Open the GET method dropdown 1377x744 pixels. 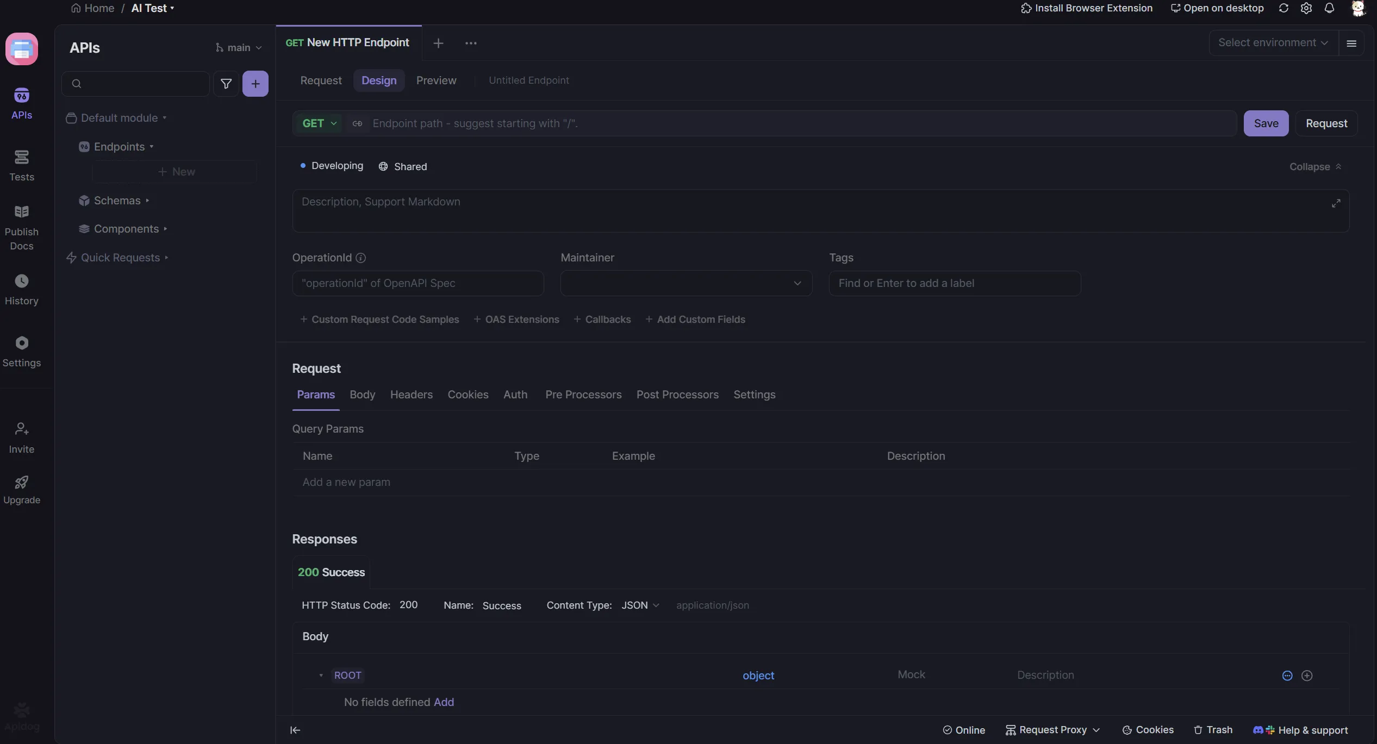[x=320, y=123]
